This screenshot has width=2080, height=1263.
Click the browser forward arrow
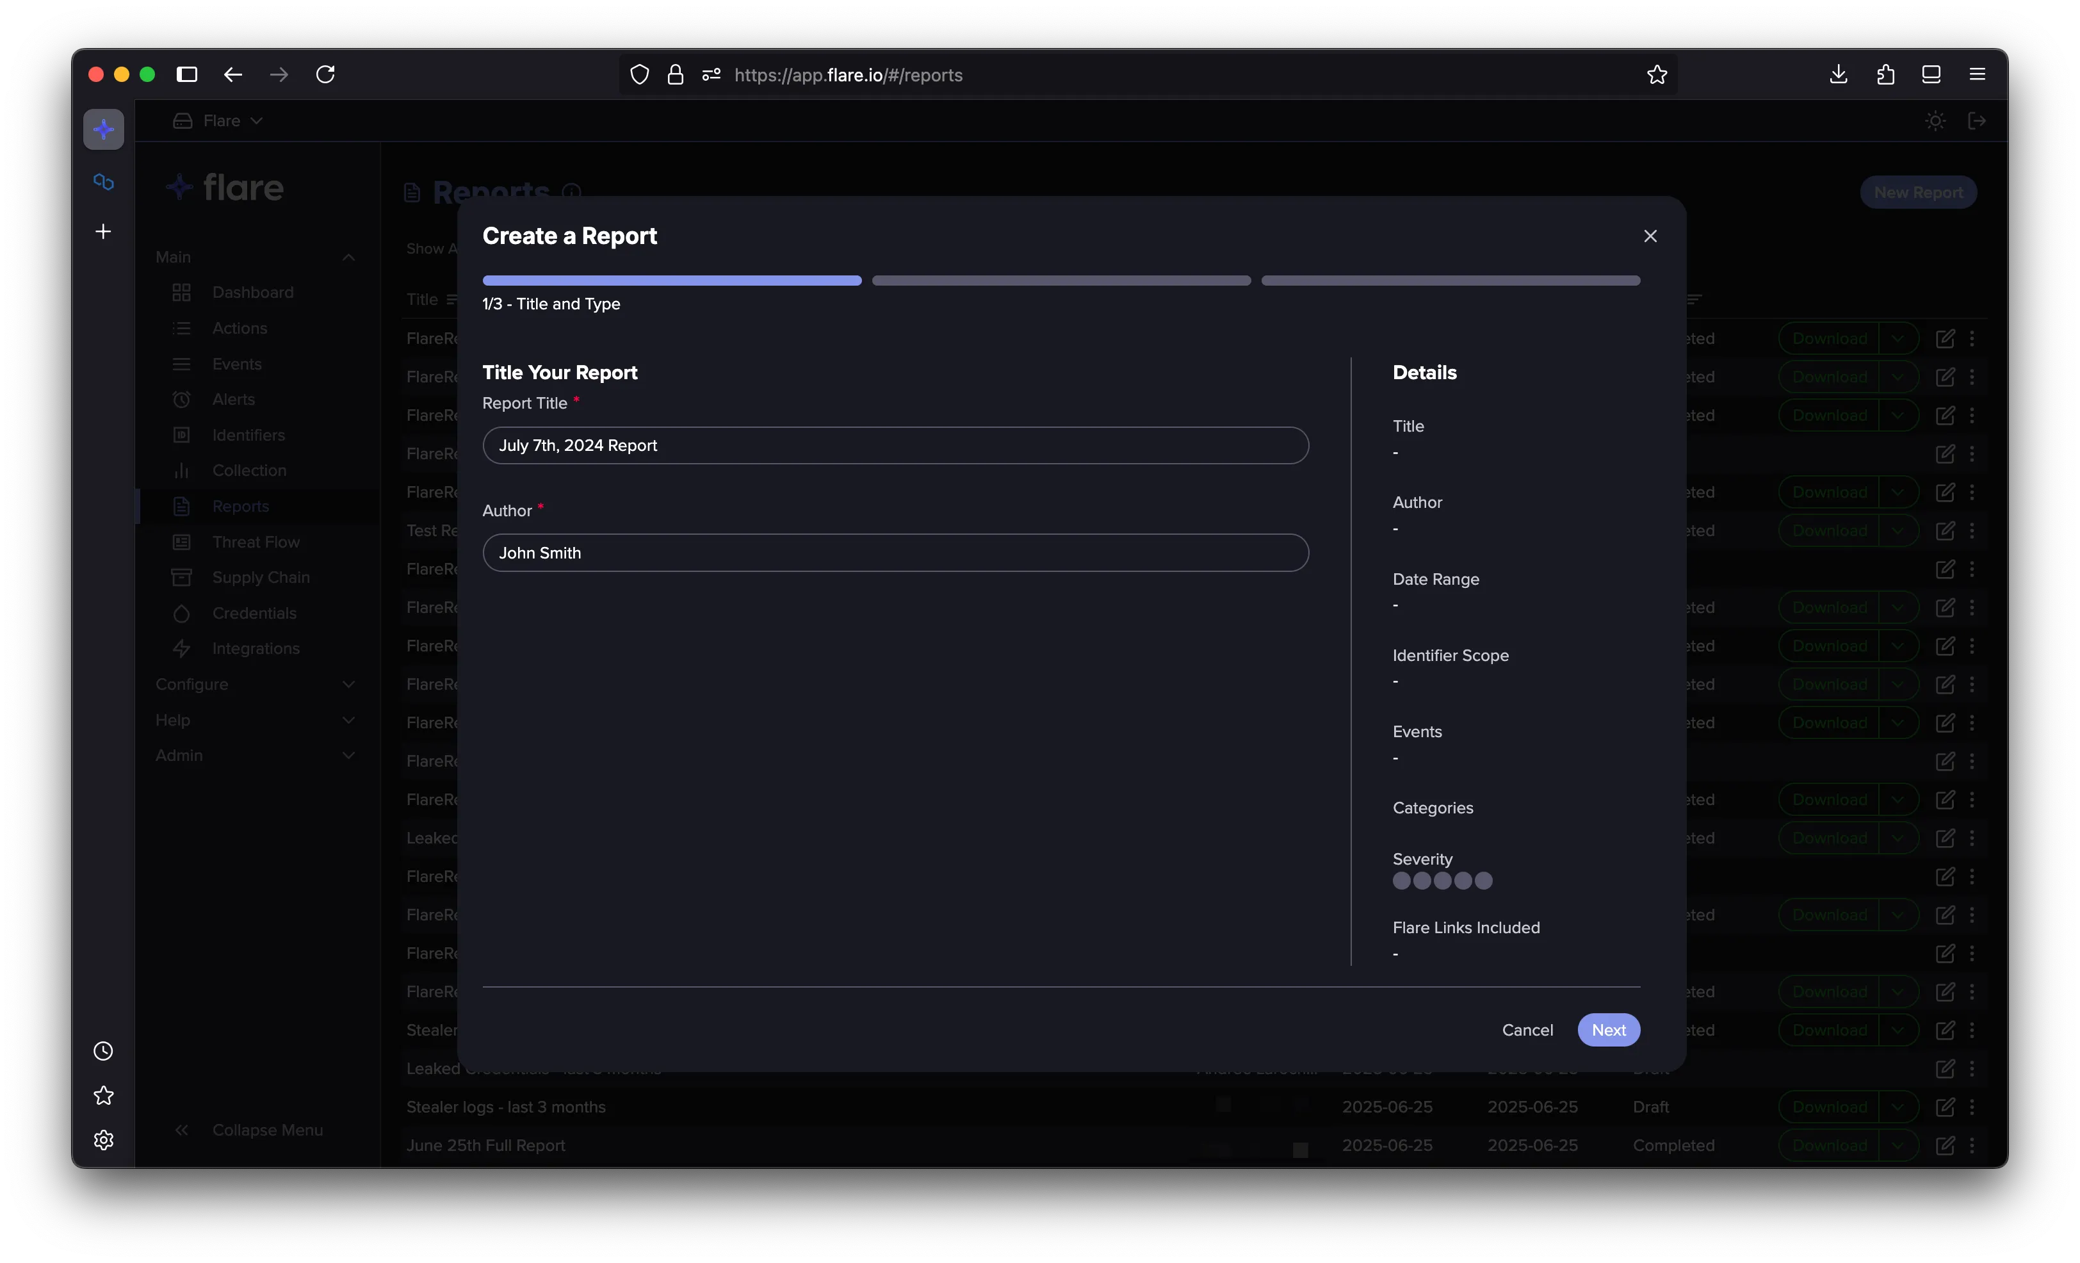coord(279,74)
